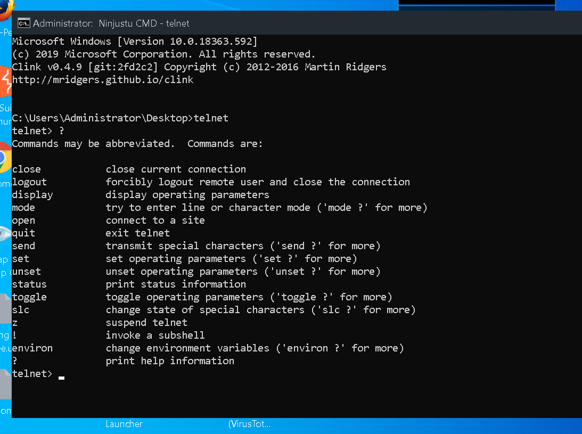582x434 pixels.
Task: Click the 'z' command name in first column
Action: [x=15, y=323]
